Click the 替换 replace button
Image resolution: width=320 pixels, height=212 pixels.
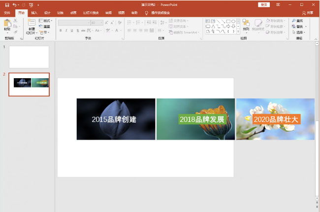(299, 27)
